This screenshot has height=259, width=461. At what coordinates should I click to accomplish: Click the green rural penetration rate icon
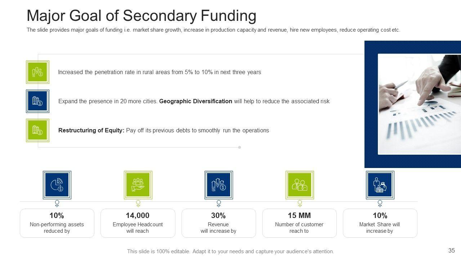37,72
